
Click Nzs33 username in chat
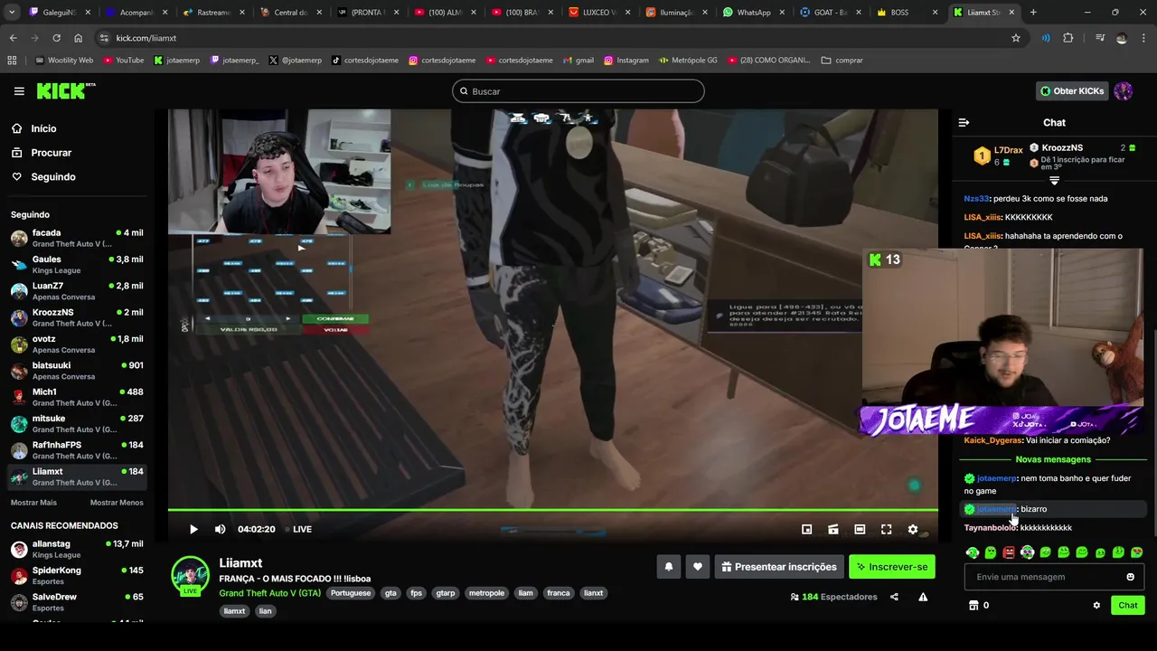(x=976, y=199)
